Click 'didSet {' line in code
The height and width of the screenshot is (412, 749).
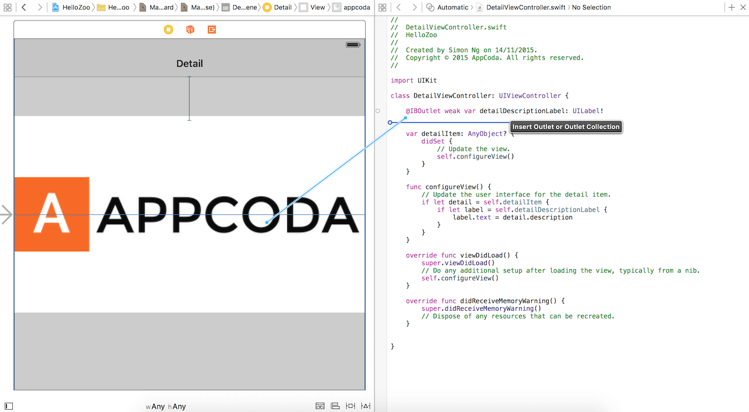tap(437, 141)
